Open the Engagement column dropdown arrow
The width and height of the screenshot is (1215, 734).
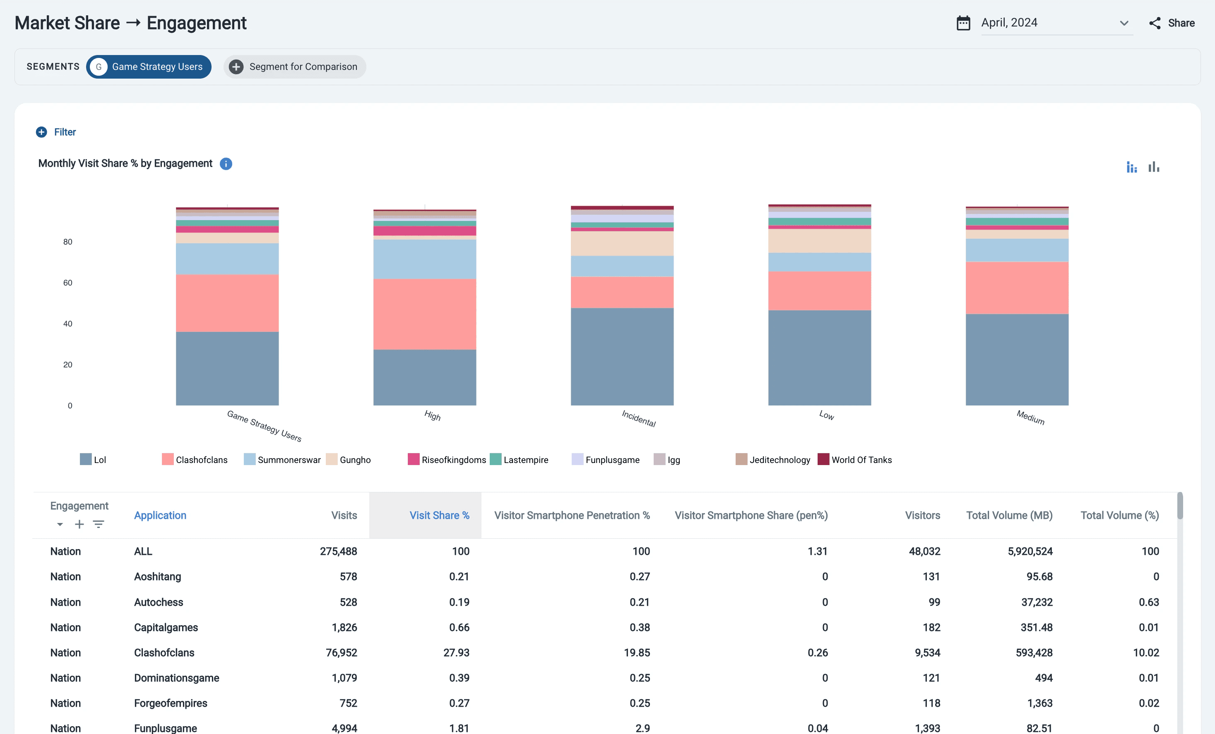[60, 525]
